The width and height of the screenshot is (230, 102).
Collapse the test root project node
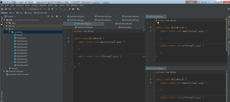(x=4, y=20)
